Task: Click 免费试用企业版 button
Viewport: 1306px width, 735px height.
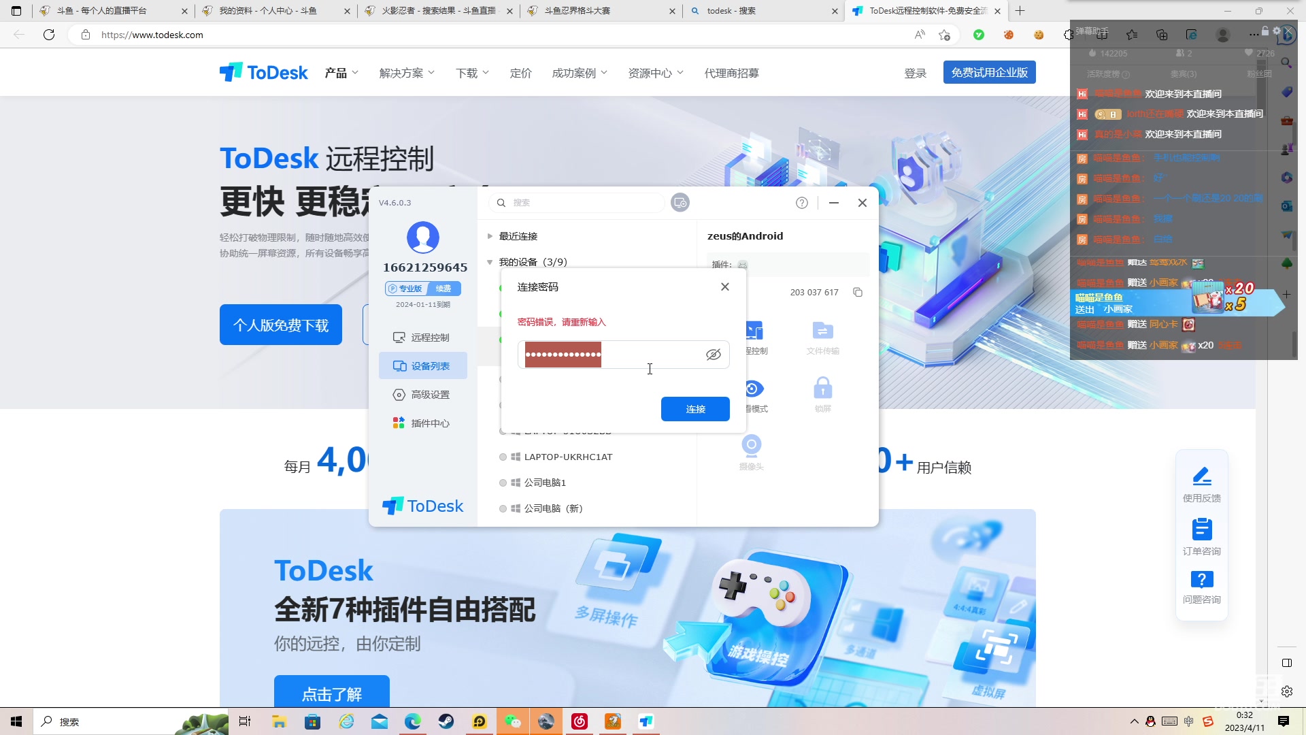Action: pyautogui.click(x=989, y=72)
